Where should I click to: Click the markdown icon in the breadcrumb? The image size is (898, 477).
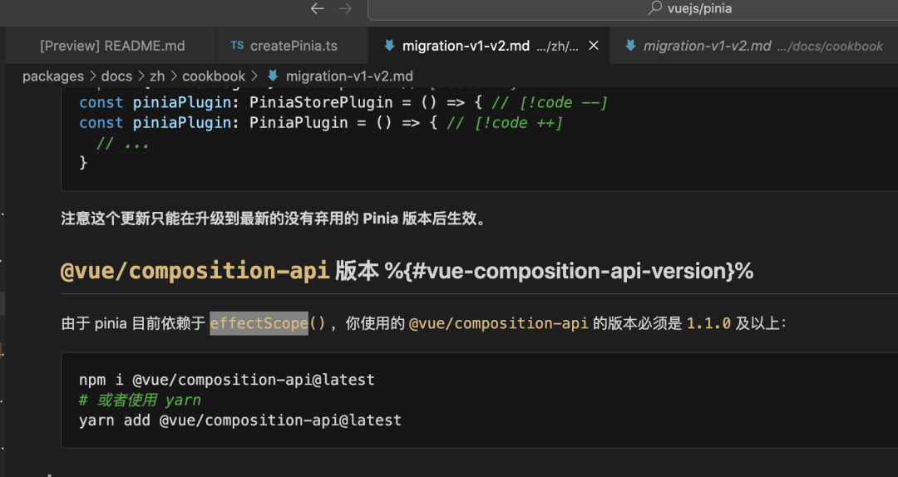[272, 76]
